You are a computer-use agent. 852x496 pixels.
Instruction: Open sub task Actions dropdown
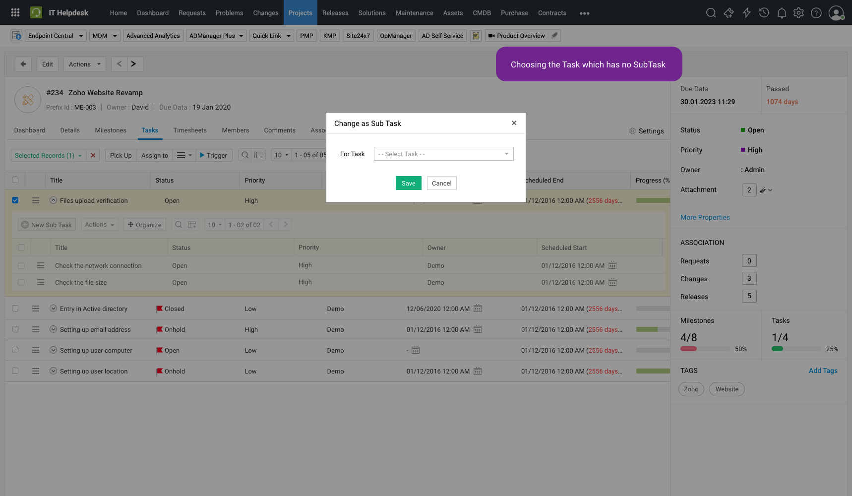coord(99,225)
